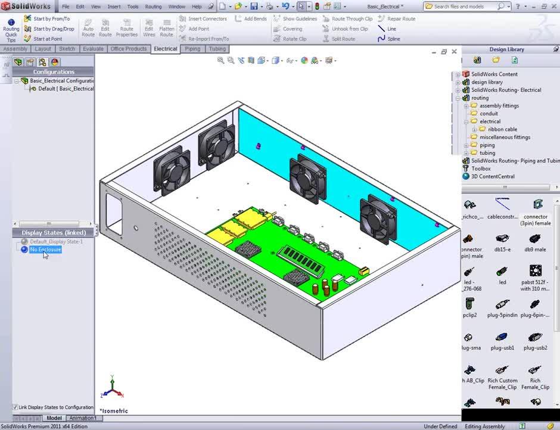
Task: Switch to the Piping tab
Action: (192, 49)
